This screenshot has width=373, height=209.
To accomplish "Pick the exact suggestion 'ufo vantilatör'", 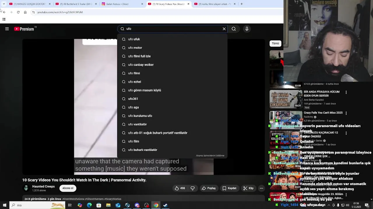I will [x=172, y=124].
